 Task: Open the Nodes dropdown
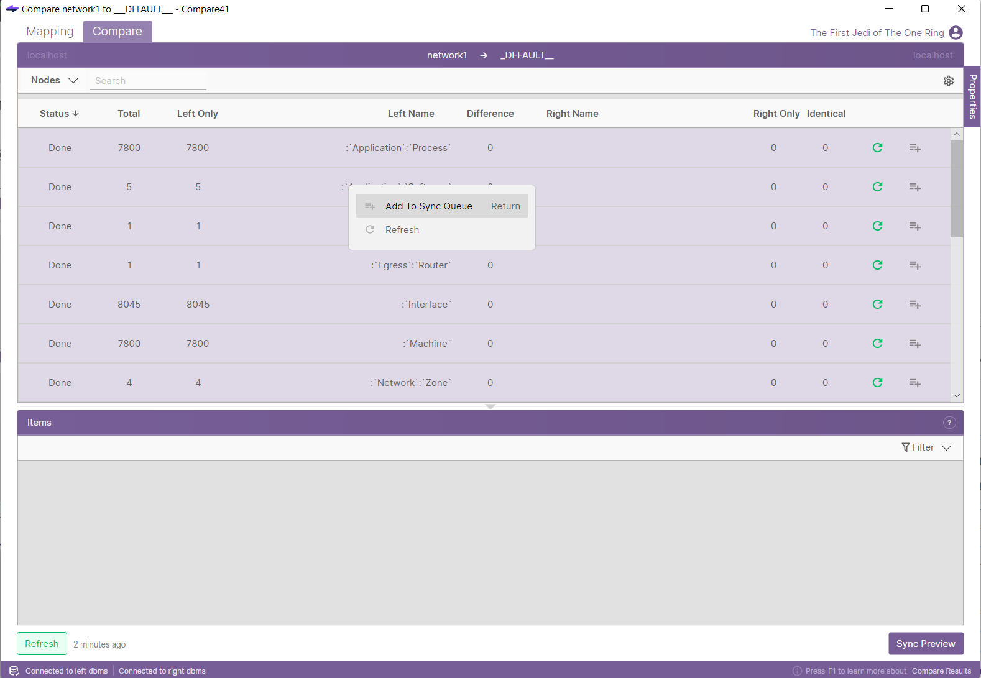(55, 81)
